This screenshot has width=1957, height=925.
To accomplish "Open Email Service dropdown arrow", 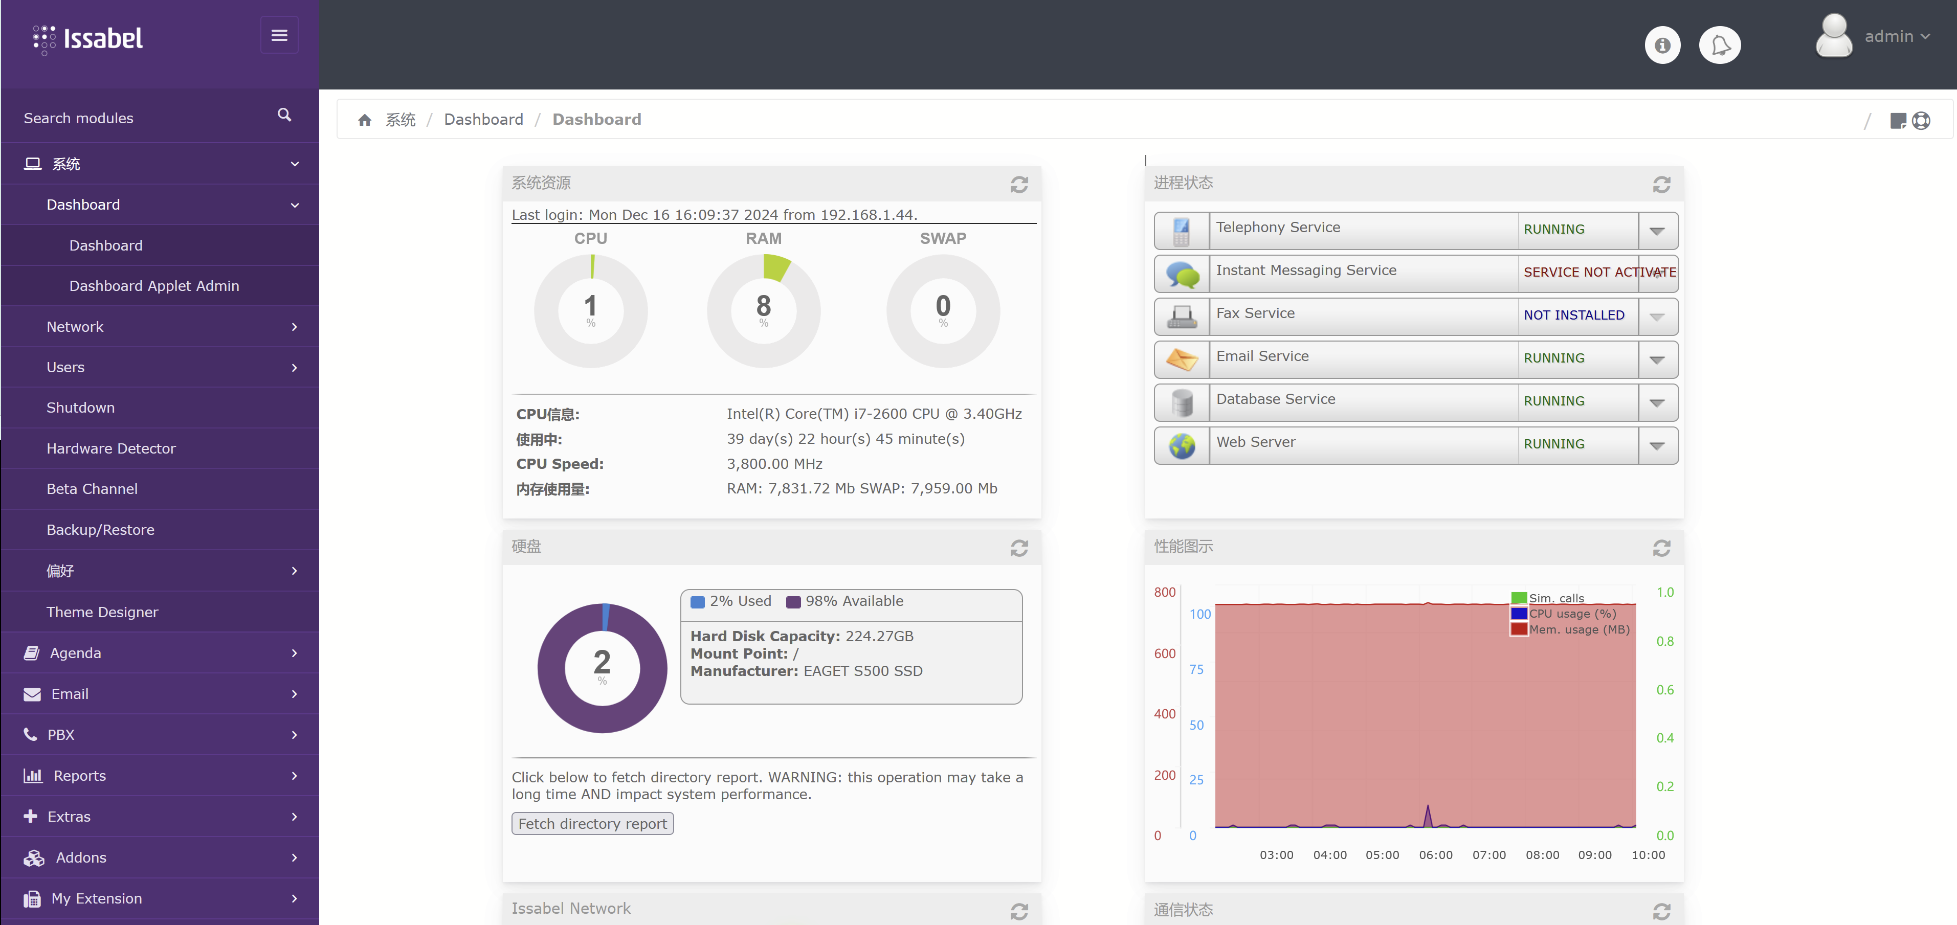I will coord(1658,360).
